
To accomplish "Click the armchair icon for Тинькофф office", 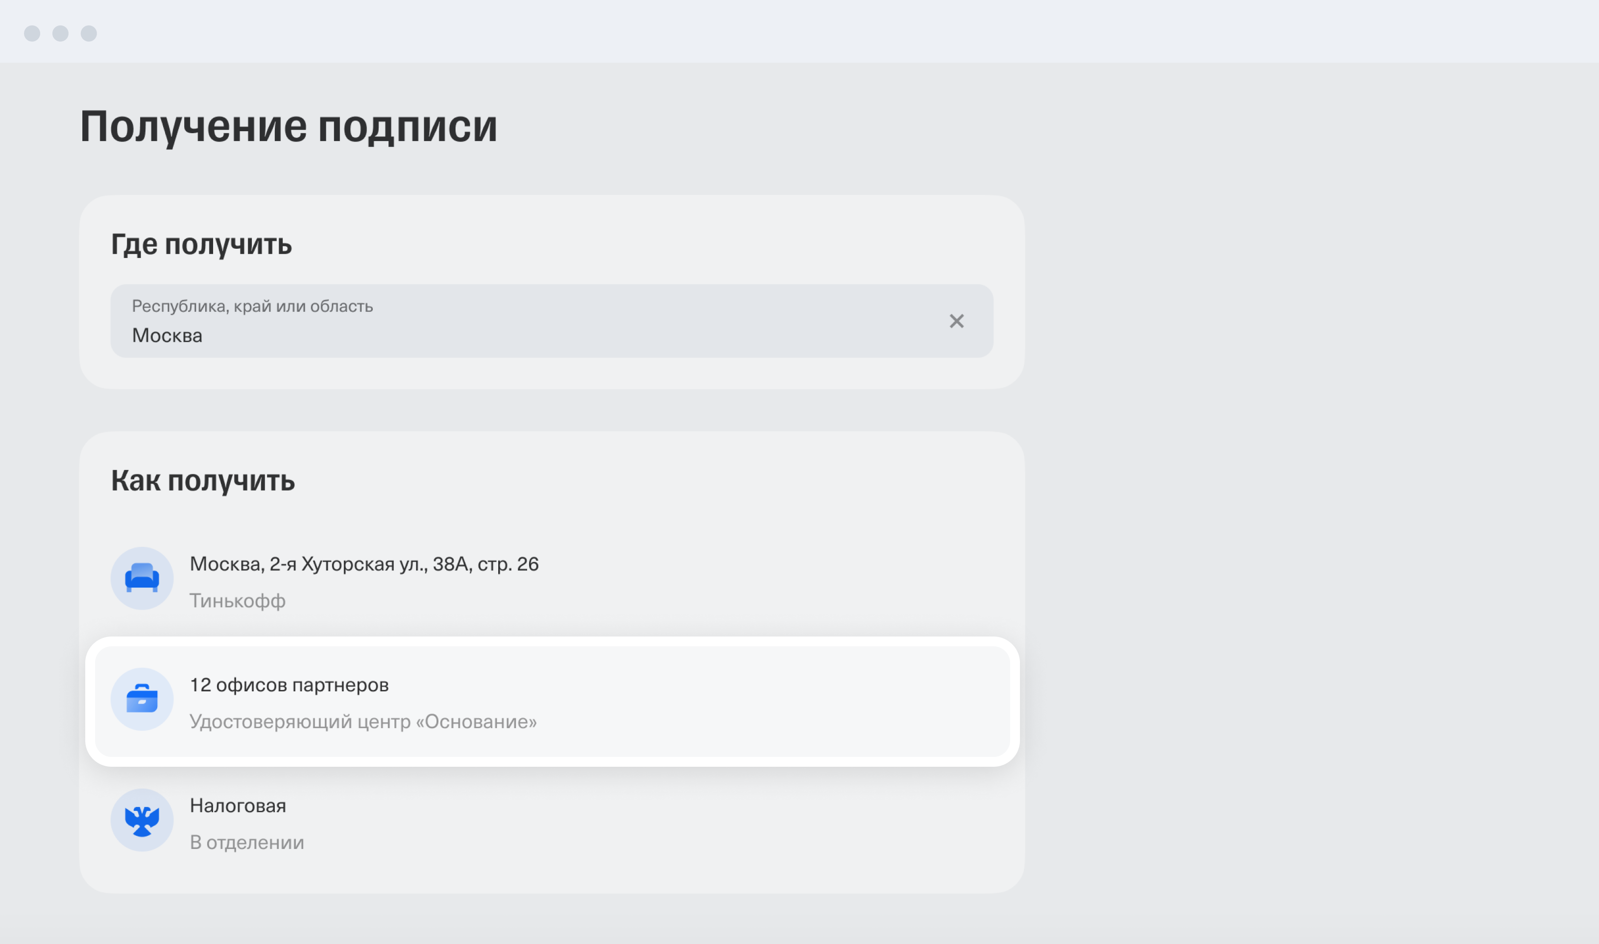I will tap(142, 578).
